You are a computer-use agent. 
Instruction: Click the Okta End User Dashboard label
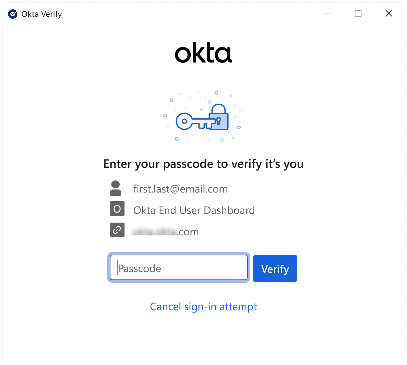194,210
